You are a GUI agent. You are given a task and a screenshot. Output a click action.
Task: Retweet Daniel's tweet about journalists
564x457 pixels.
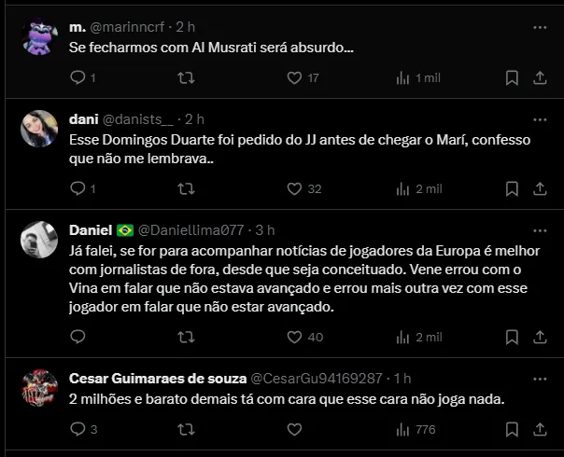click(186, 337)
